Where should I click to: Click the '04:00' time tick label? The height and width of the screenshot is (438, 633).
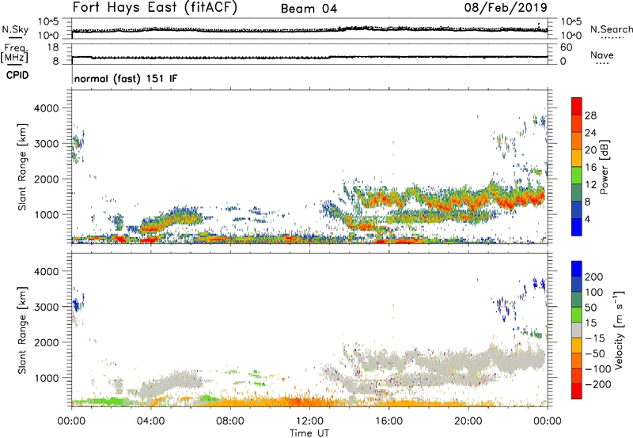(x=150, y=421)
